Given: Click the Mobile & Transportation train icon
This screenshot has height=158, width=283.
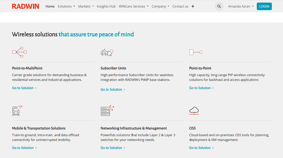Looking at the screenshot, I should [17, 111].
